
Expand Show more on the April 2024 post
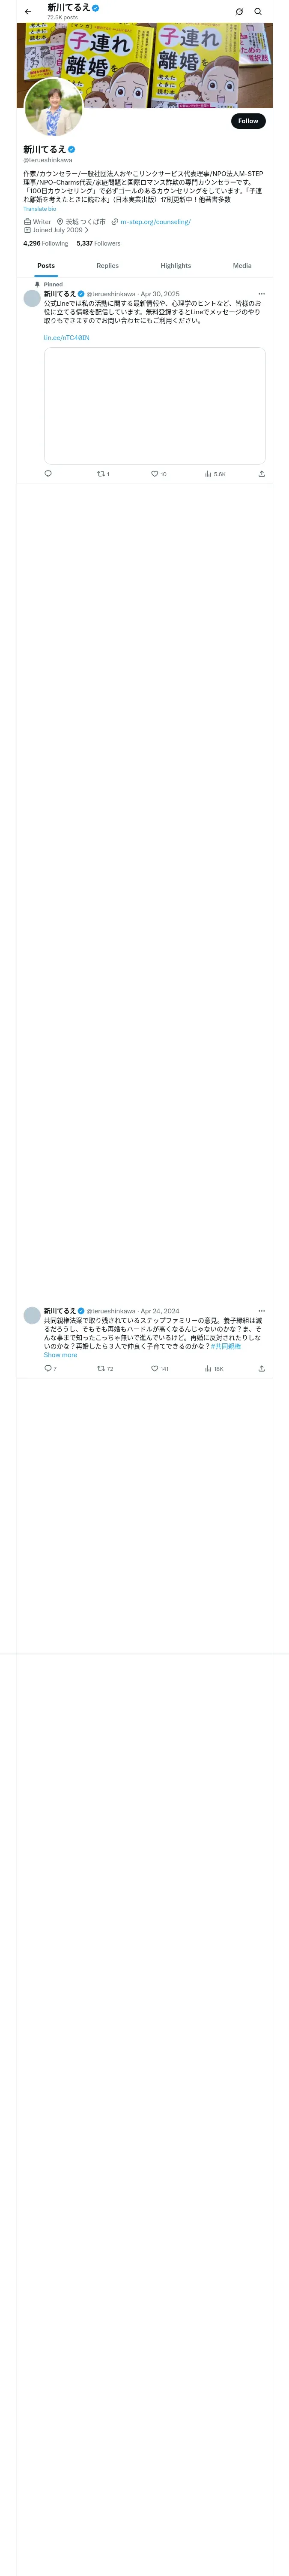[60, 1355]
